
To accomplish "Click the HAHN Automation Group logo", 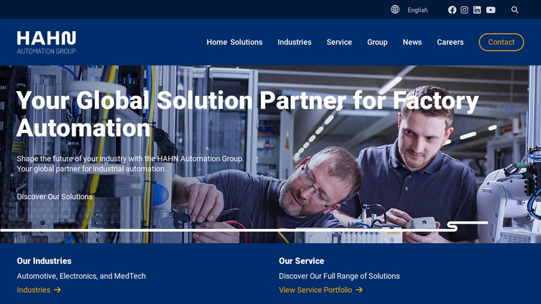I will coord(47,43).
